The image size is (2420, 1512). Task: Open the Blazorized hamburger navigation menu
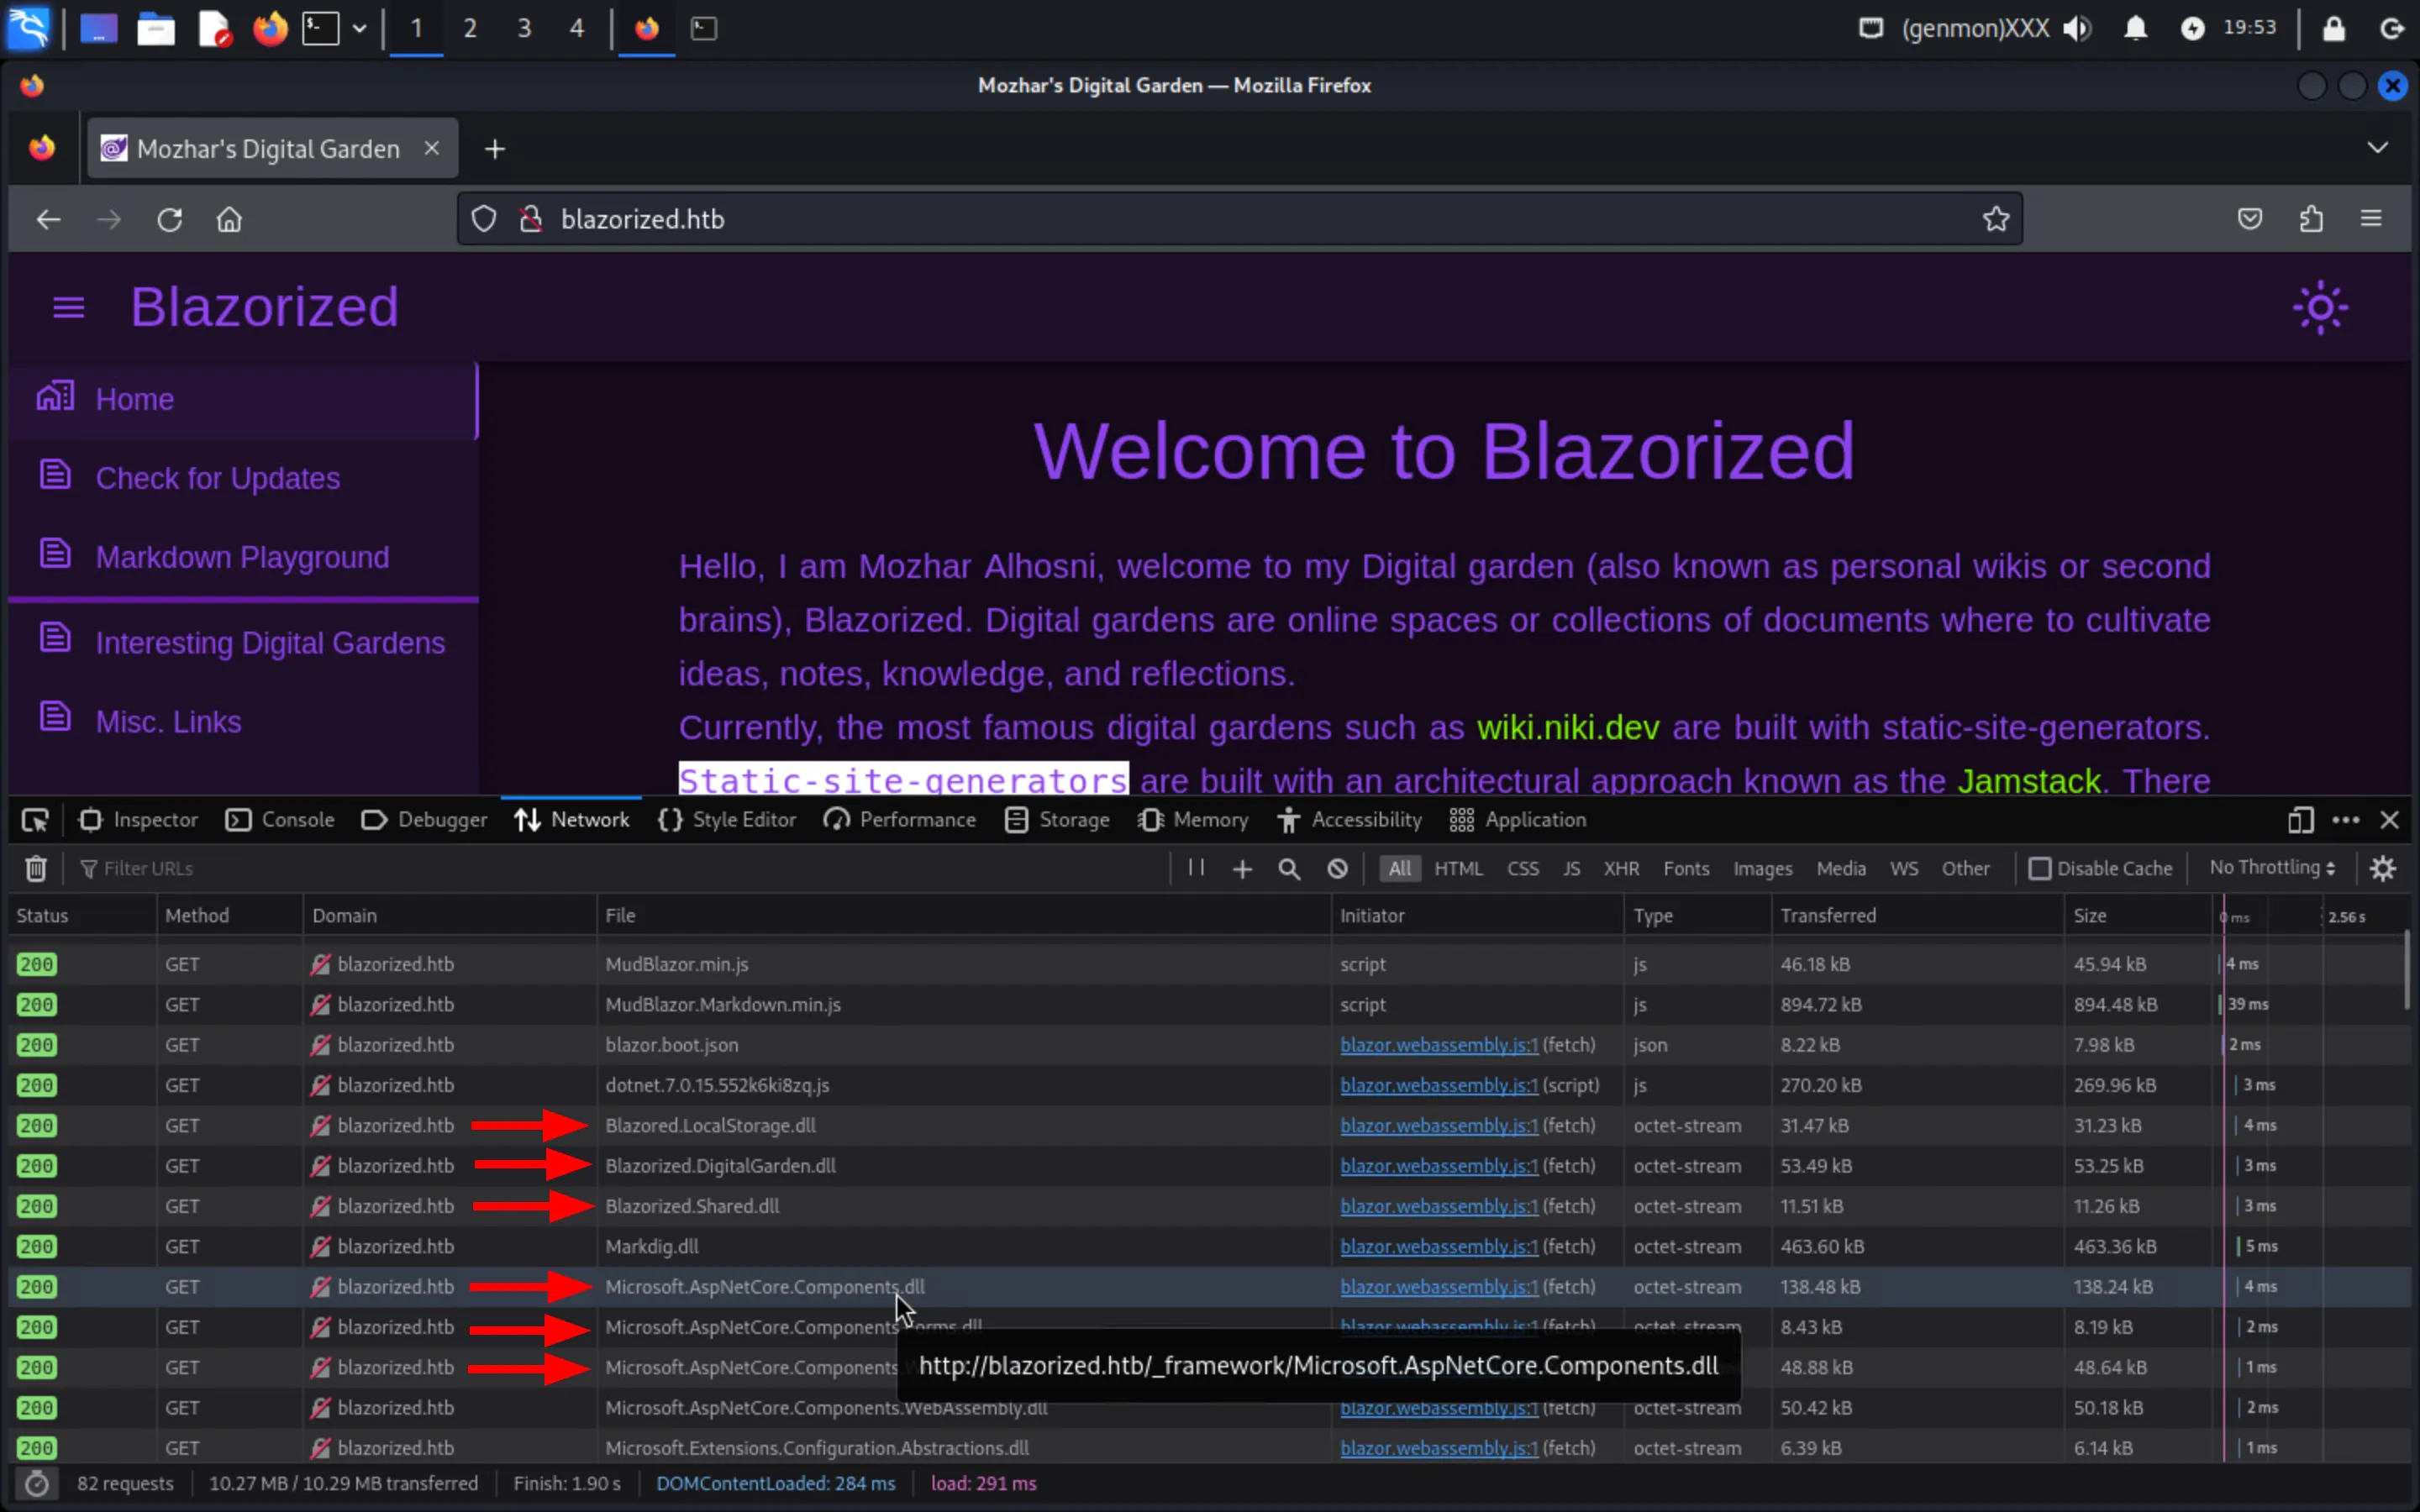(x=68, y=307)
